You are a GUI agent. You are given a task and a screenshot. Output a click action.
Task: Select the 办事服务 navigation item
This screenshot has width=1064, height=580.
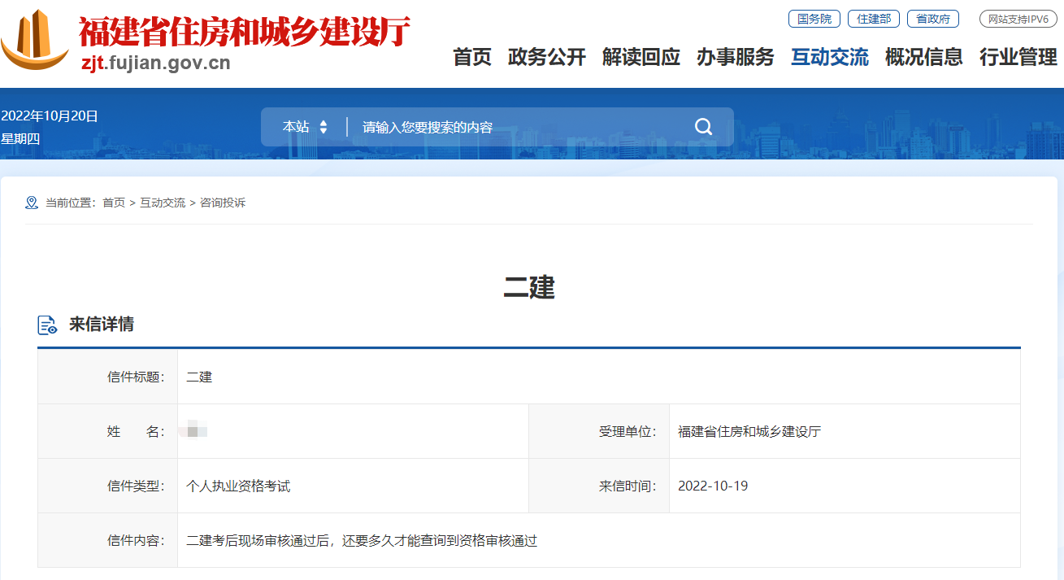click(736, 58)
